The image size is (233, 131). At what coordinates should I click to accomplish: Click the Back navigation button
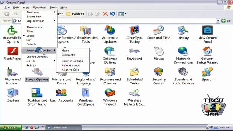click(x=11, y=14)
